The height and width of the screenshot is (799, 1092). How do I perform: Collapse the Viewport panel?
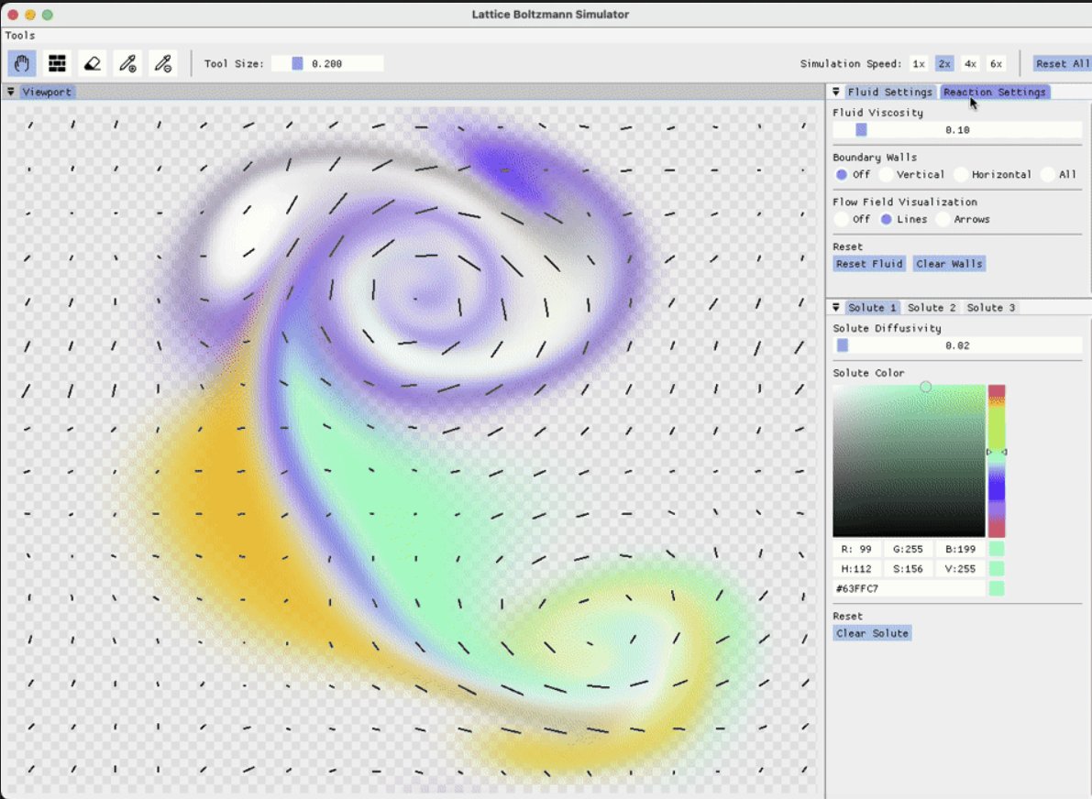pyautogui.click(x=10, y=92)
